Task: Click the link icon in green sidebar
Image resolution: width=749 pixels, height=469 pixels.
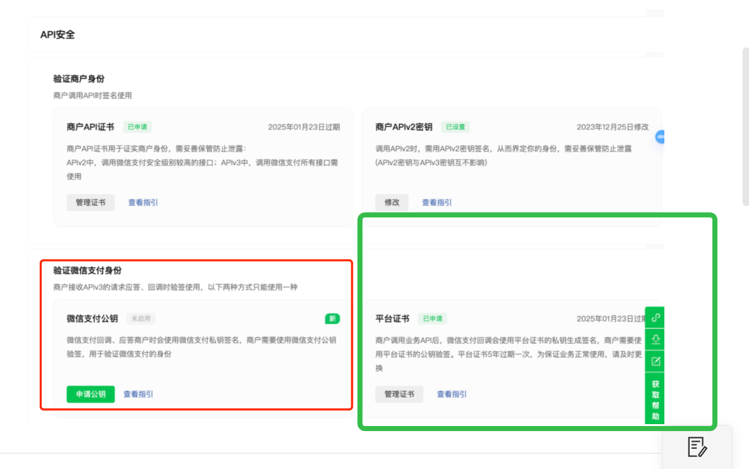Action: click(656, 318)
